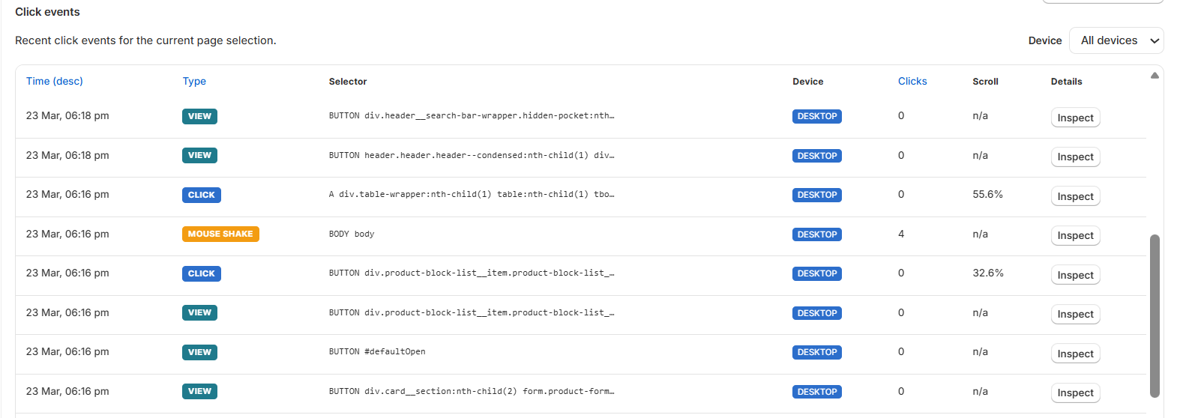The width and height of the screenshot is (1177, 418).
Task: Open the All devices dropdown
Action: pos(1116,40)
